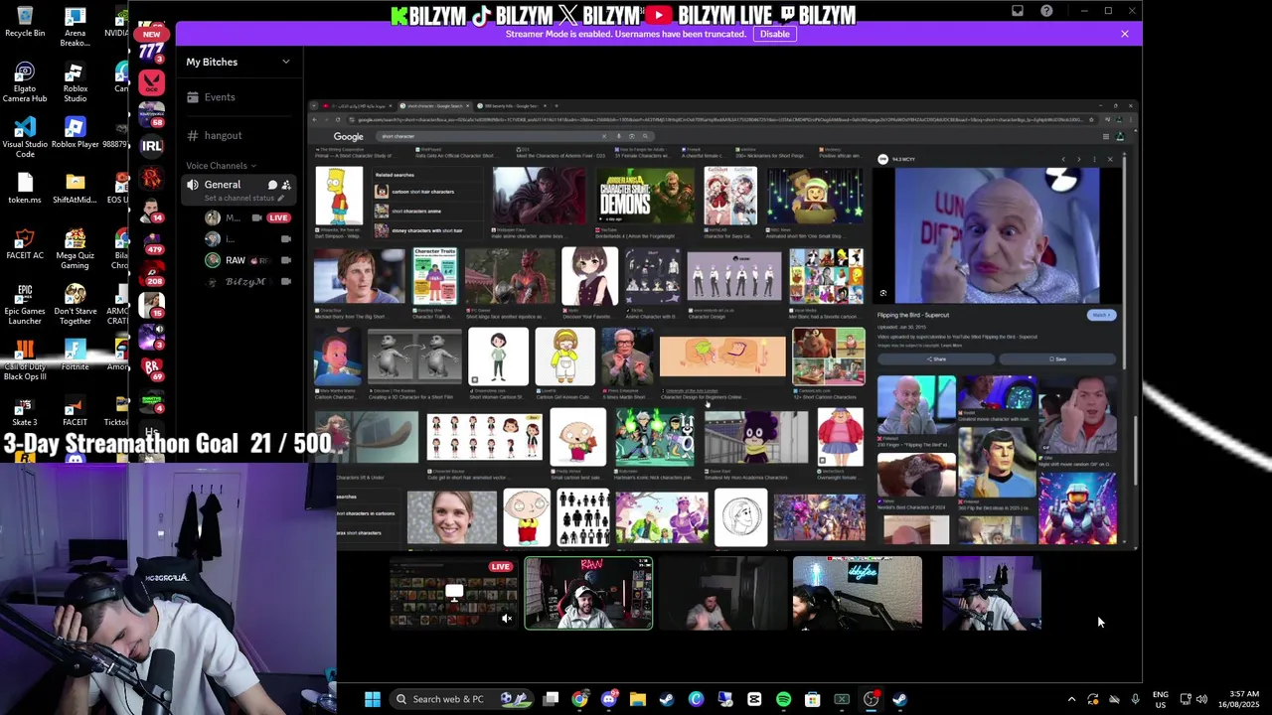Open FACEIT AC desktop shortcut

pos(25,244)
